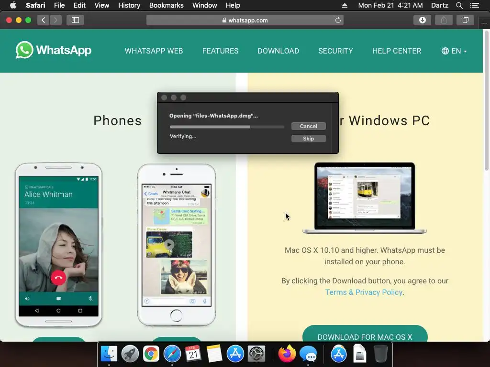The width and height of the screenshot is (490, 367).
Task: Open the Help menu
Action: coord(233,5)
